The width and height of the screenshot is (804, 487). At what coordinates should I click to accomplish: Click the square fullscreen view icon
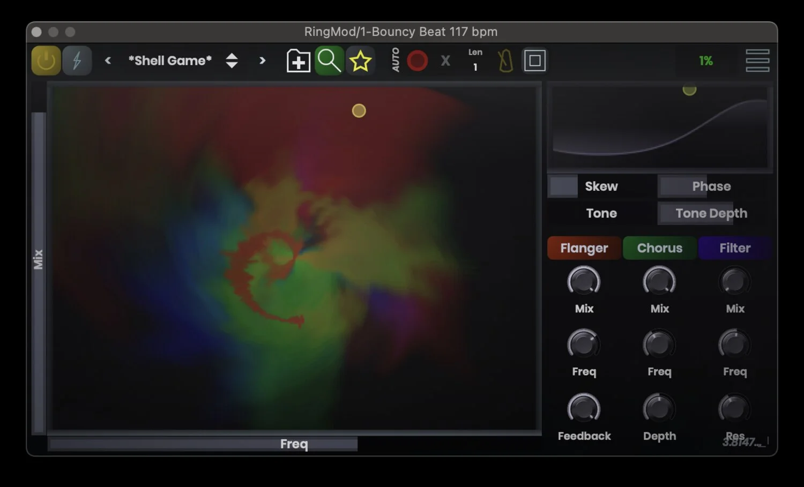(534, 61)
